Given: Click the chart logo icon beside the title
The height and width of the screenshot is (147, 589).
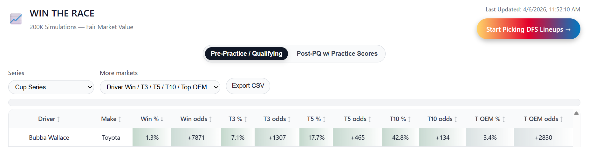Looking at the screenshot, I should click(x=16, y=19).
